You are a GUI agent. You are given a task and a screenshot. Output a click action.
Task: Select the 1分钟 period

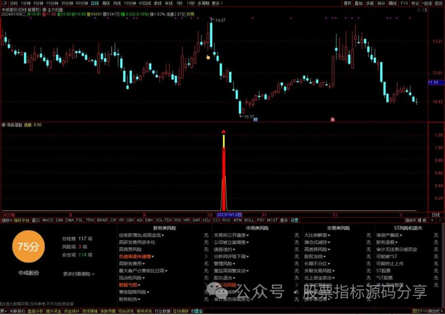pos(26,3)
